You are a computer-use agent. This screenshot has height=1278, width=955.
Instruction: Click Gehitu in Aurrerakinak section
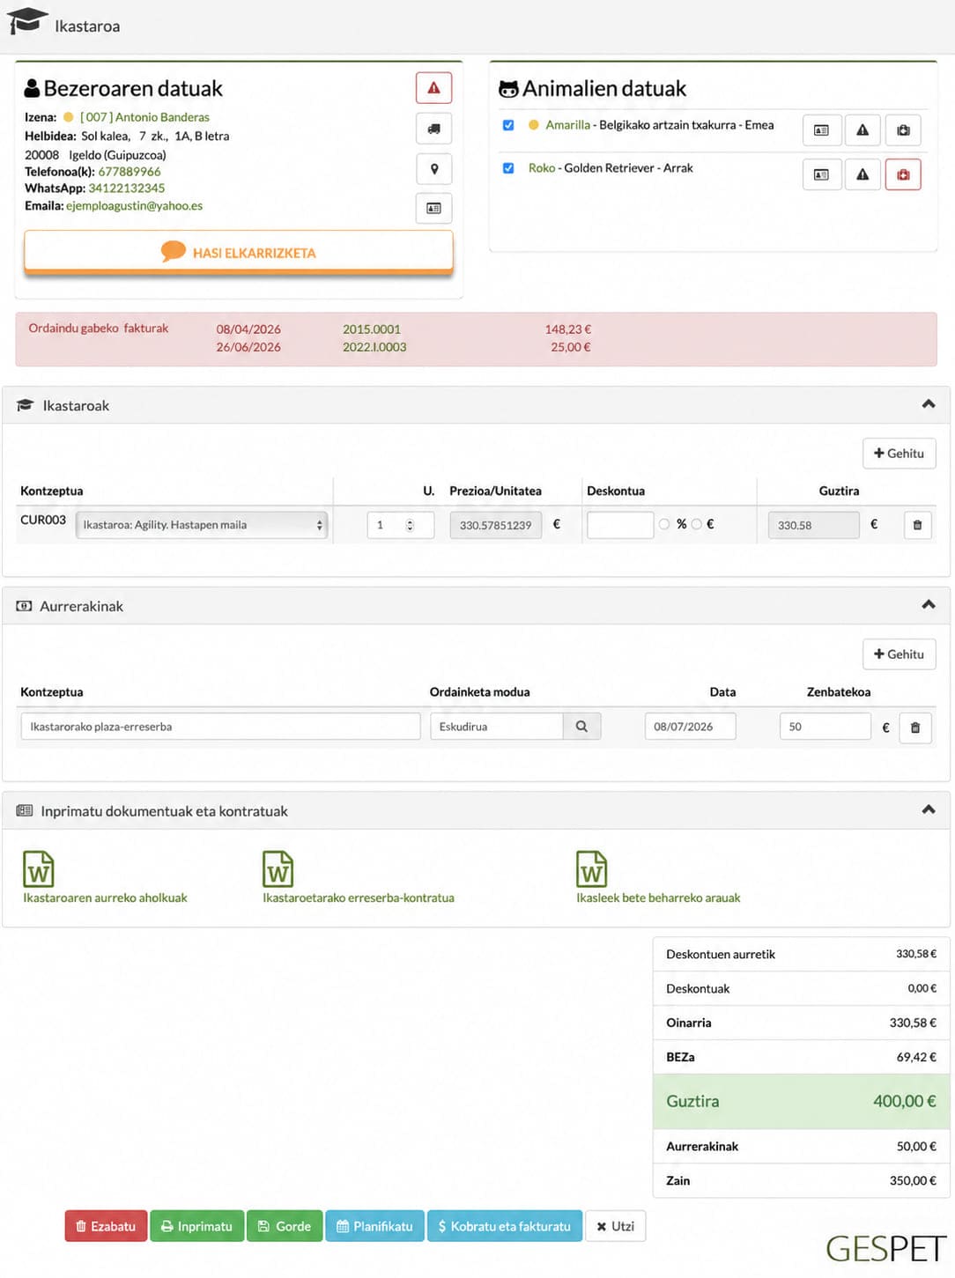pyautogui.click(x=899, y=654)
